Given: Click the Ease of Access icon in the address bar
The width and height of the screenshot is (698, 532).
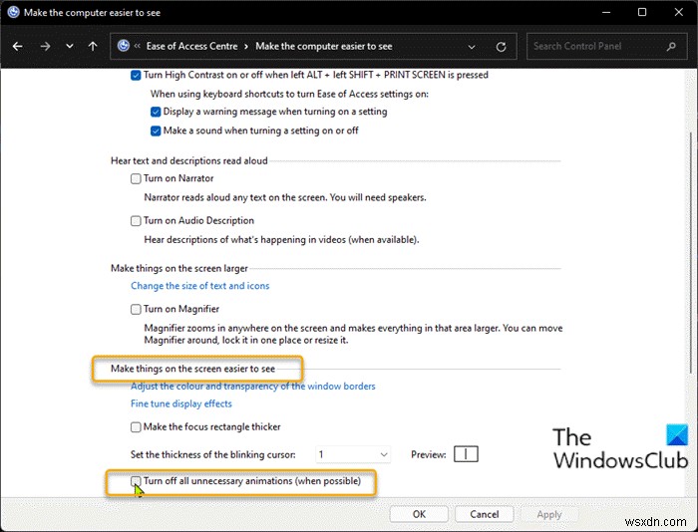Looking at the screenshot, I should coord(124,46).
